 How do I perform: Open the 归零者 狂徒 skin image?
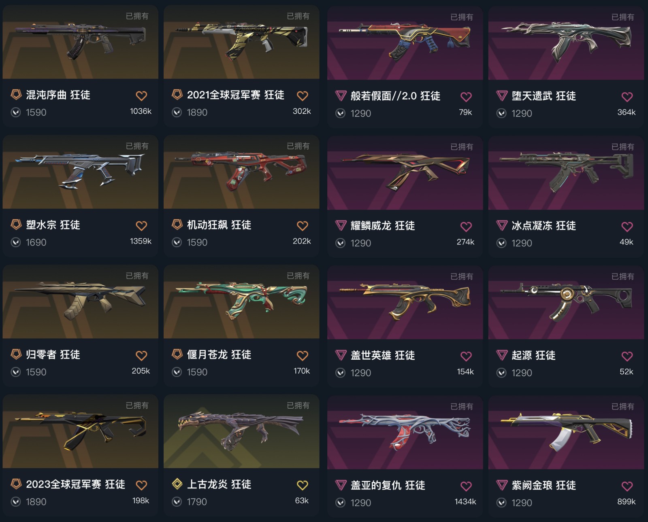click(x=81, y=301)
